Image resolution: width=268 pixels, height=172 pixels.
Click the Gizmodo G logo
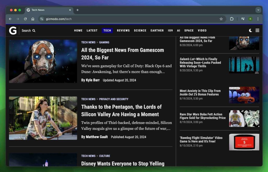pyautogui.click(x=13, y=30)
